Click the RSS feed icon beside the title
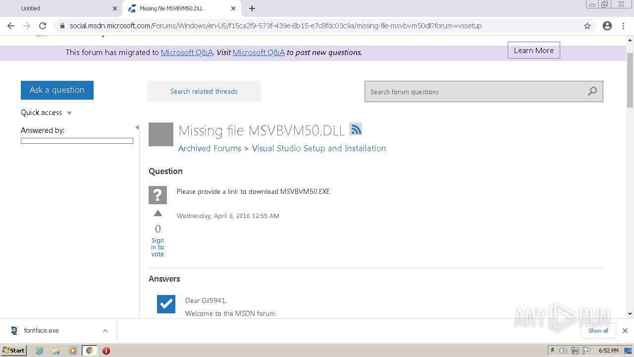 pos(356,129)
